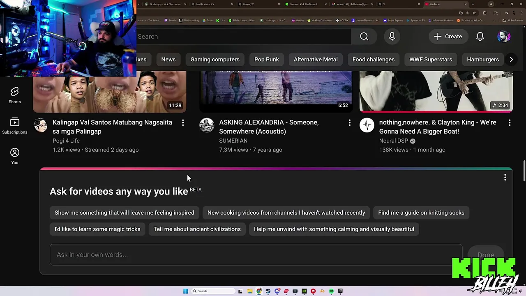Open the Twitch bookmark
The image size is (526, 296).
click(170, 21)
